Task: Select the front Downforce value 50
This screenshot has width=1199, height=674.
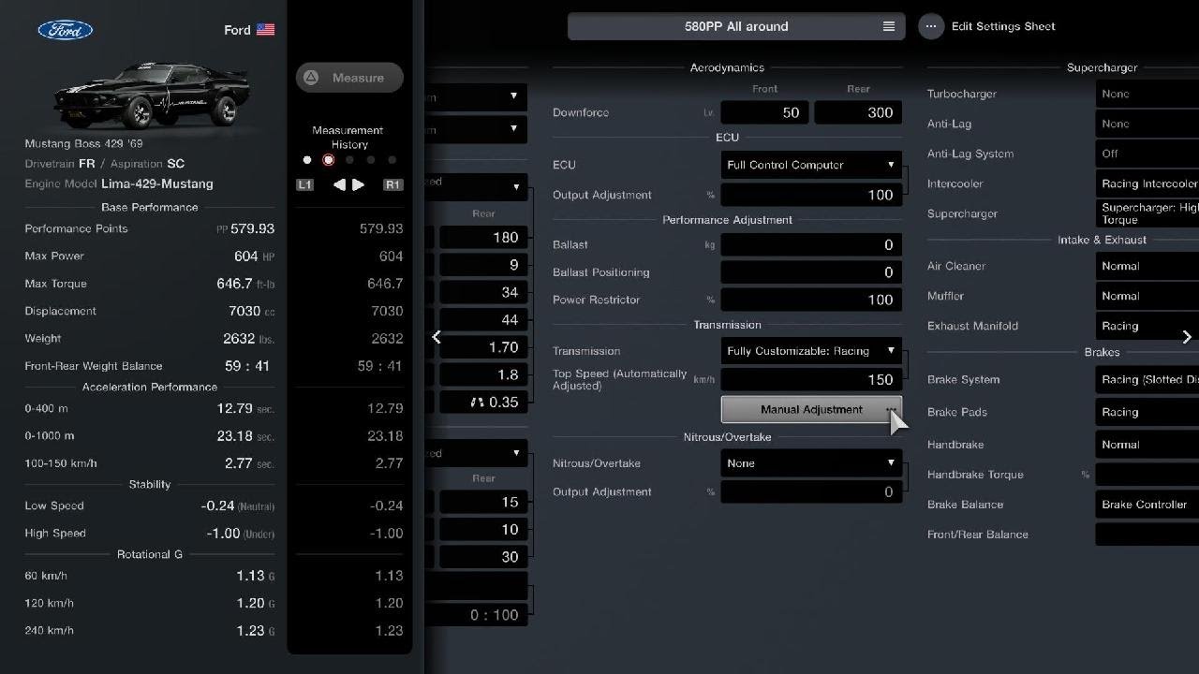Action: tap(764, 112)
